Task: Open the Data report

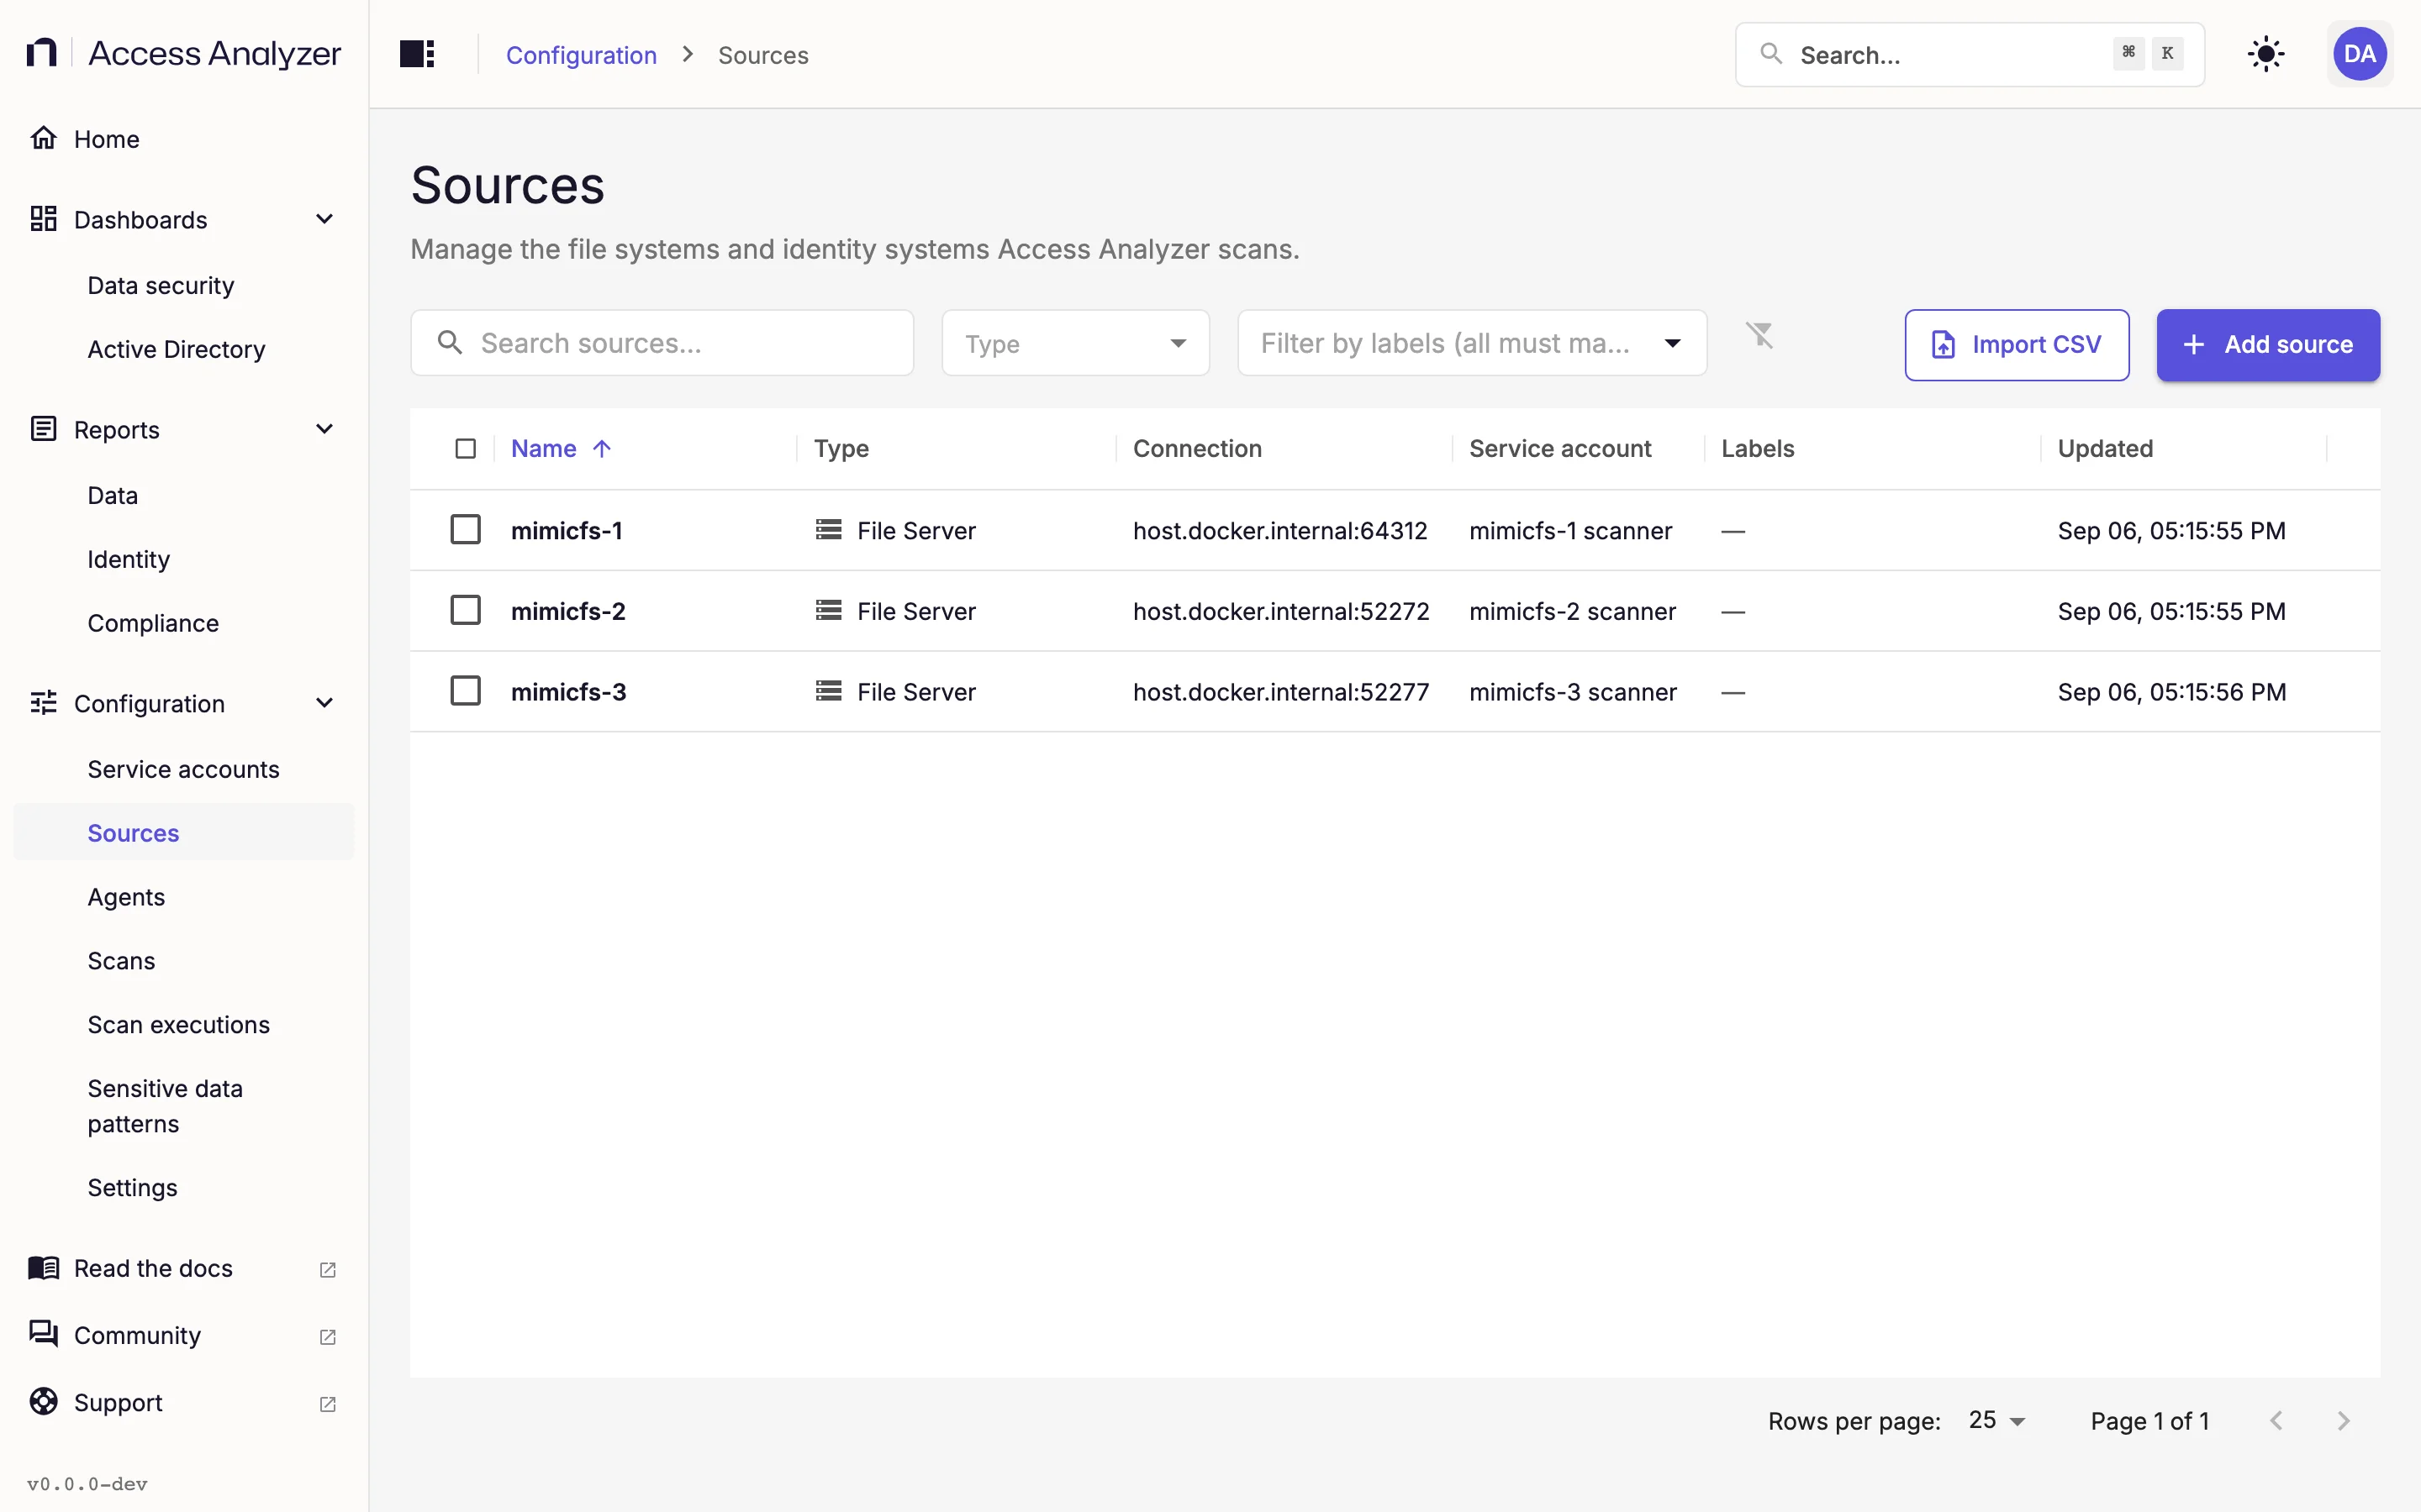Action: [x=112, y=496]
